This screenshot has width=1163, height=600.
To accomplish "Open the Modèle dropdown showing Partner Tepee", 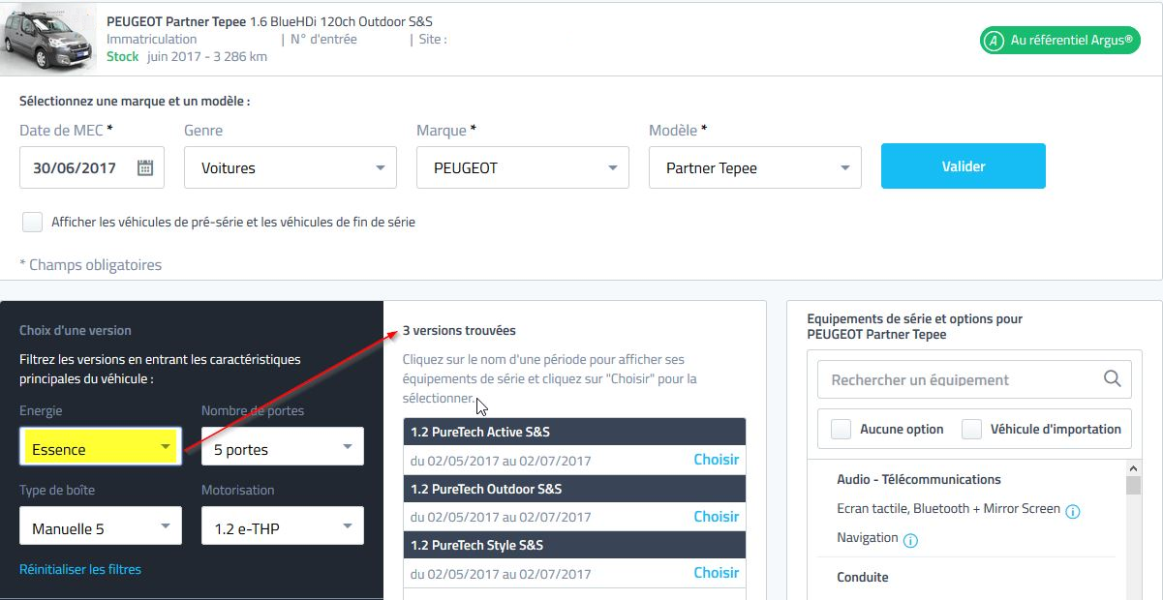I will [x=755, y=167].
